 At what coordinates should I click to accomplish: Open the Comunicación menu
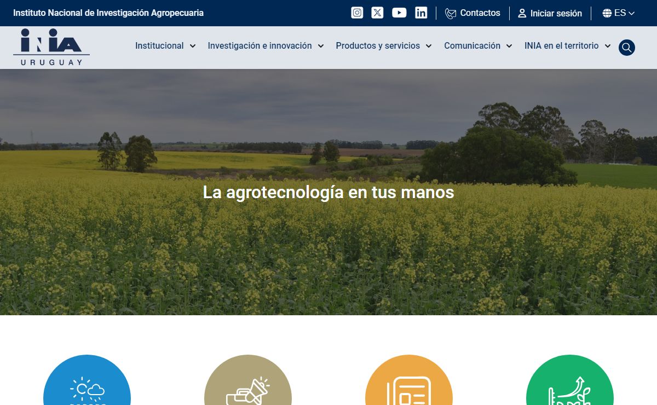(472, 46)
